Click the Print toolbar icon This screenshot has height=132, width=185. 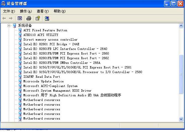point(29,18)
